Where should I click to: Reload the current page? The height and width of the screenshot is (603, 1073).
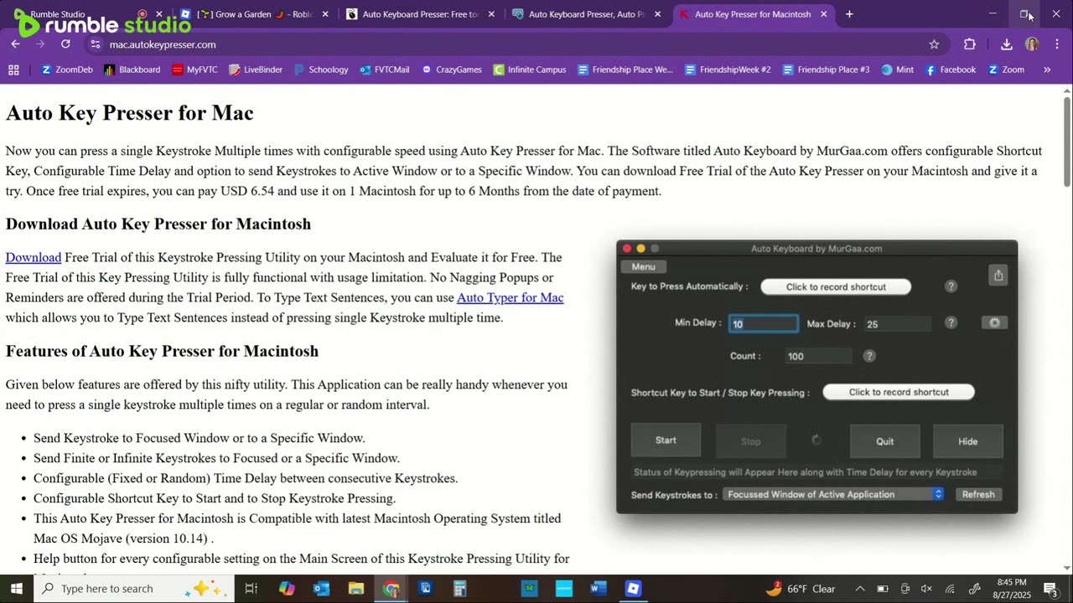65,44
